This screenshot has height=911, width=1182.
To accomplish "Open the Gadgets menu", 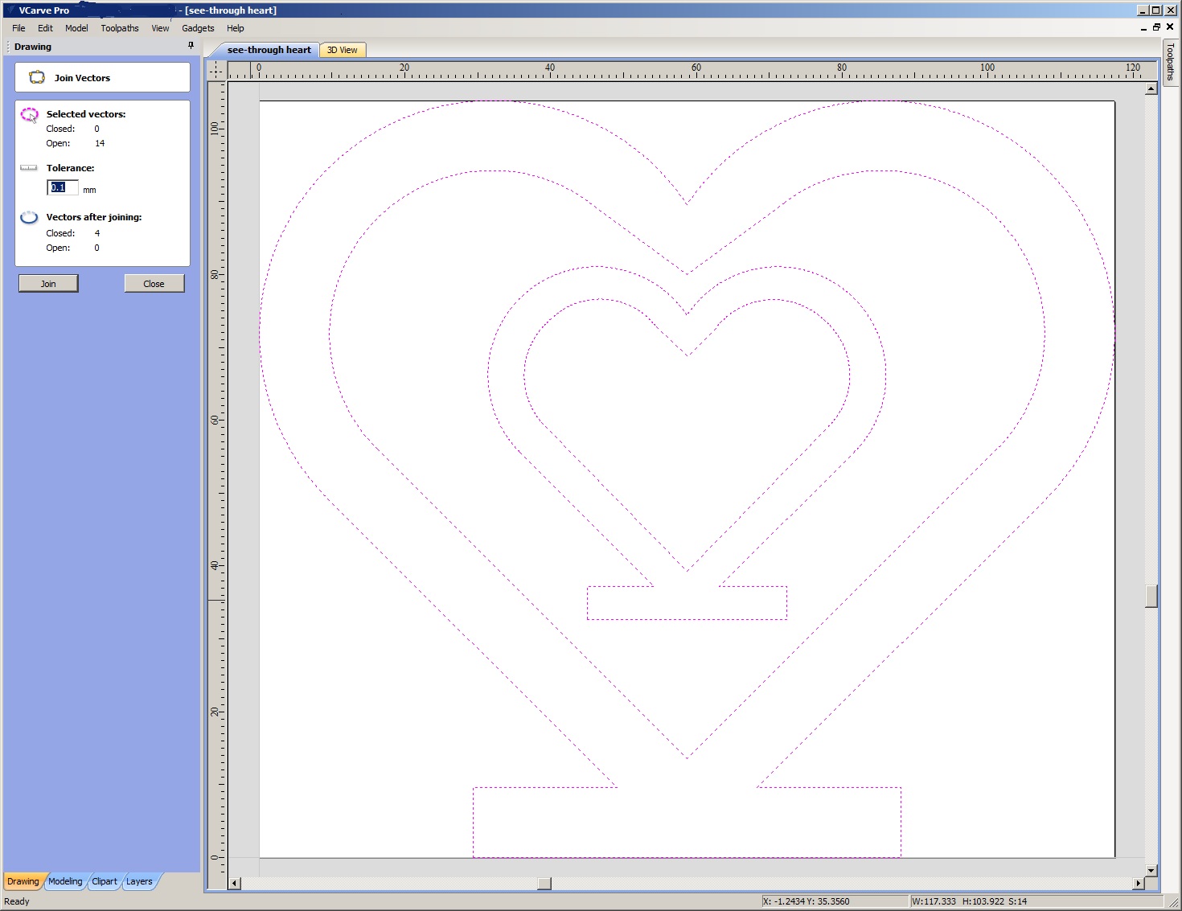I will (x=198, y=28).
